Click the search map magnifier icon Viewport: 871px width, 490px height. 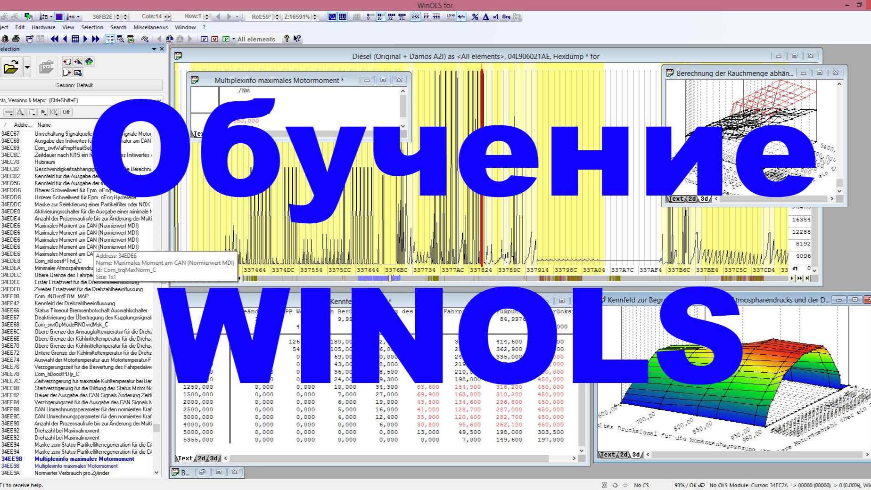click(120, 39)
